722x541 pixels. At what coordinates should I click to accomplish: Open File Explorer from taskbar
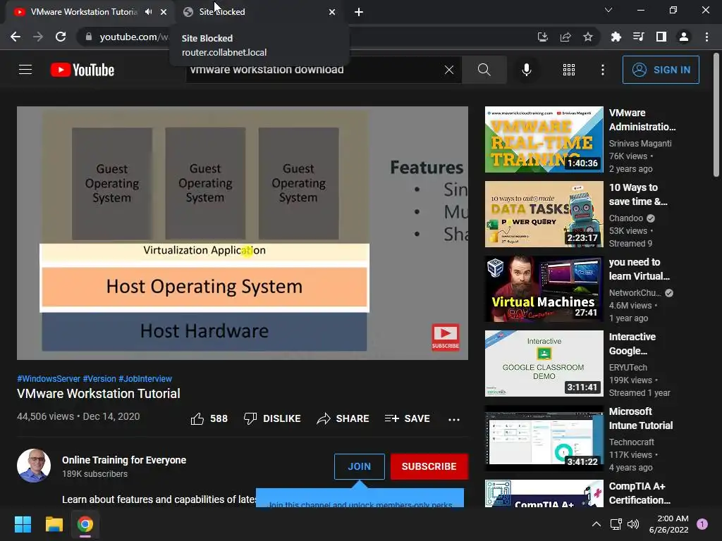[x=54, y=524]
